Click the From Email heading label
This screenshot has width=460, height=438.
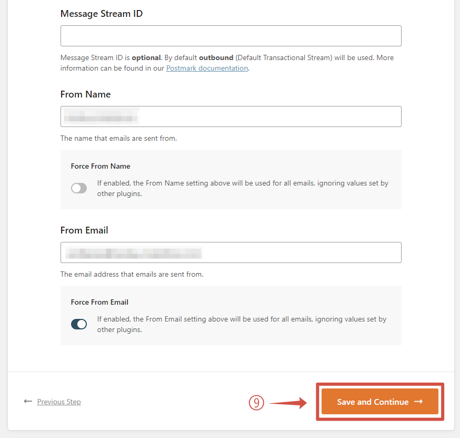tap(84, 230)
